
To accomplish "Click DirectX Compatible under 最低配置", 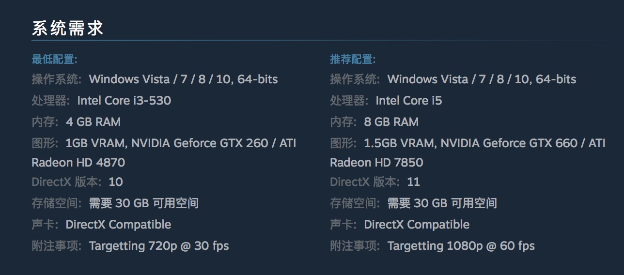I will (x=118, y=225).
